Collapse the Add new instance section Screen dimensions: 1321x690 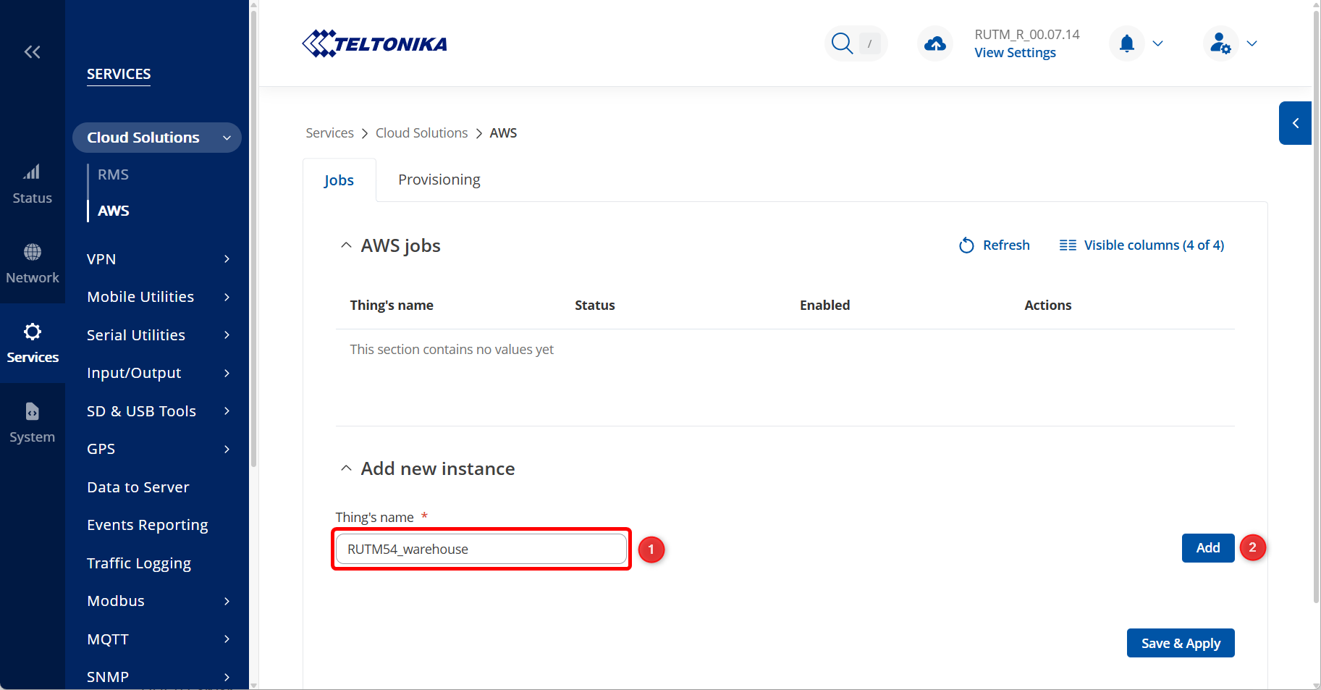point(347,468)
